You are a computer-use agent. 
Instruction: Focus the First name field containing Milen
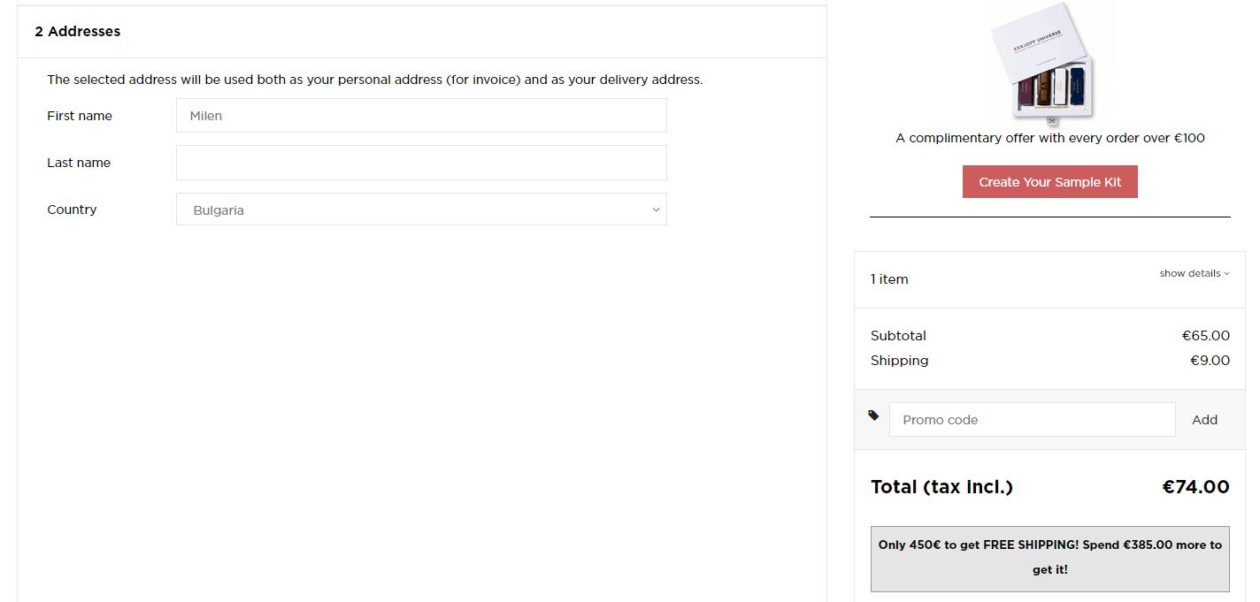(x=420, y=116)
